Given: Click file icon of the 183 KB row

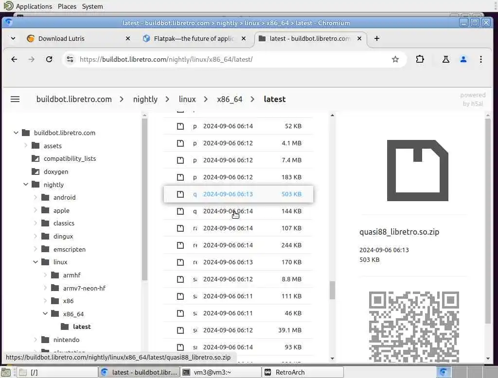Looking at the screenshot, I should tap(180, 177).
